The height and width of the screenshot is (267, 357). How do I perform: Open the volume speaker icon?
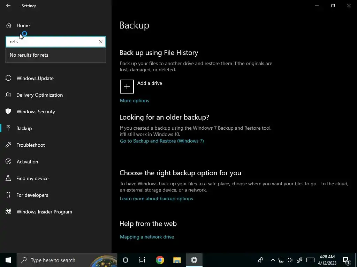290,260
